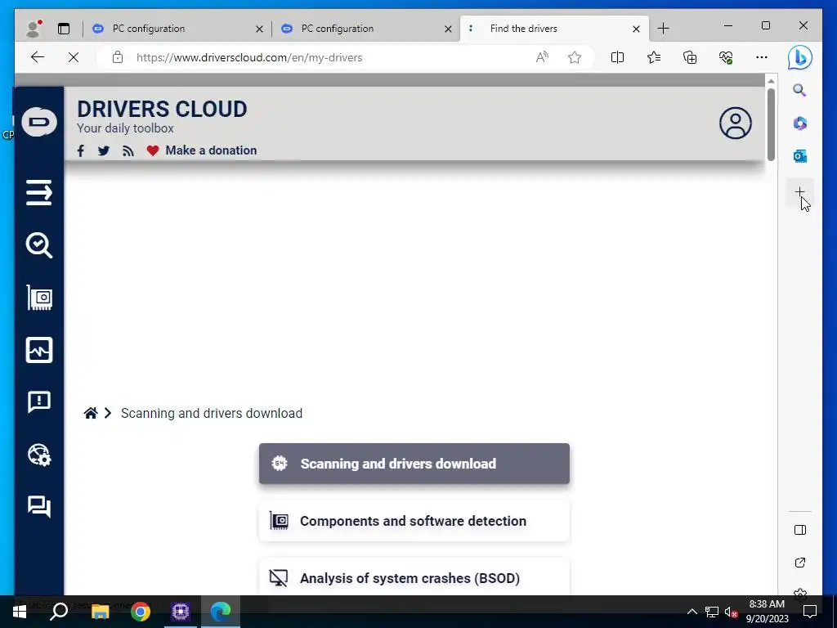Screen dimensions: 837x628
Task: Hide the Edge sidebar toggle
Action: pyautogui.click(x=799, y=530)
